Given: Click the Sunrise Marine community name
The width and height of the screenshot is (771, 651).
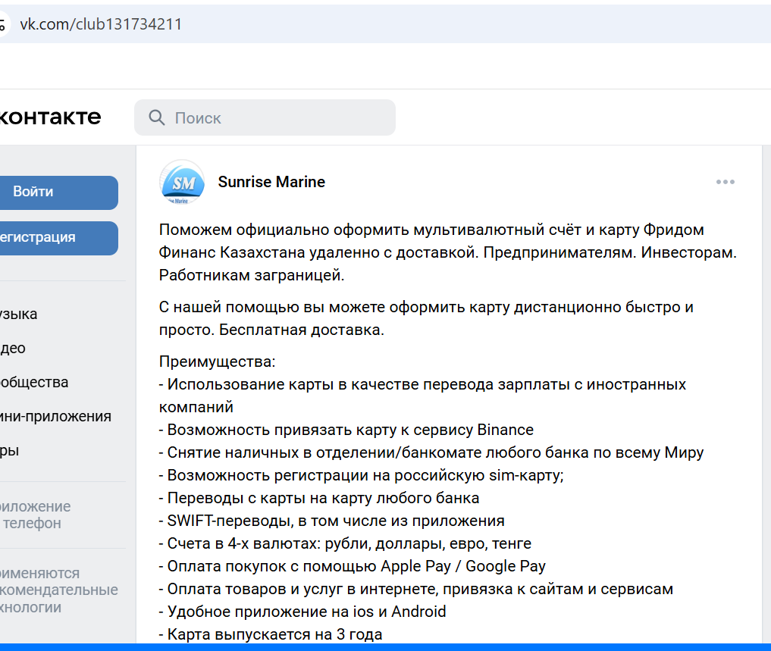Looking at the screenshot, I should 271,182.
